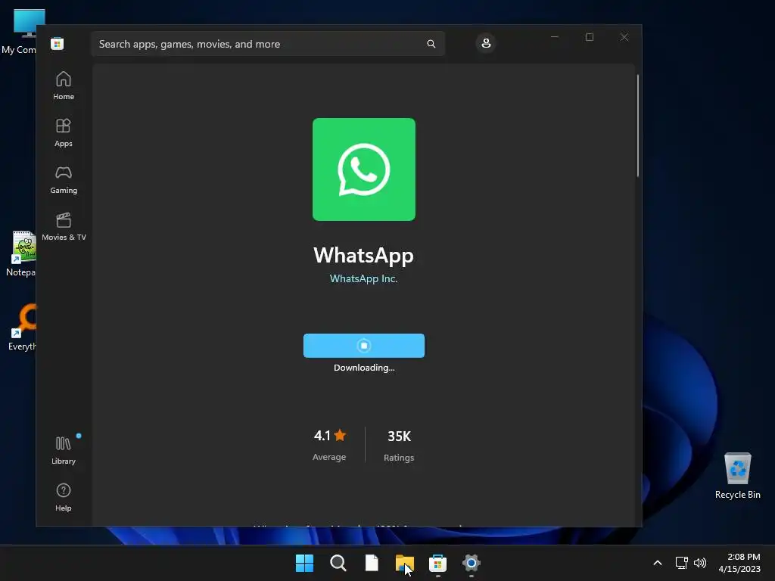Click the magnifier icon in the search box
The image size is (775, 581).
pos(431,44)
